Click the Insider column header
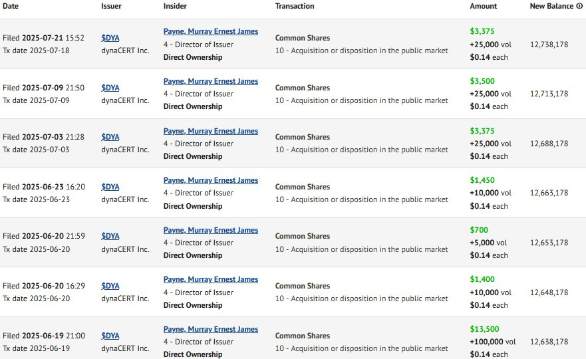This screenshot has width=586, height=359. [x=175, y=6]
